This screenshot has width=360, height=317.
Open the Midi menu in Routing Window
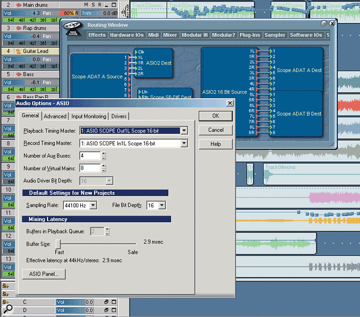[x=153, y=35]
